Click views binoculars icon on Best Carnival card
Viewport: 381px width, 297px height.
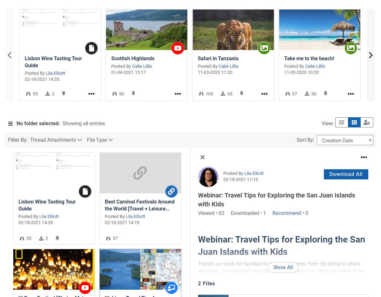click(x=108, y=238)
